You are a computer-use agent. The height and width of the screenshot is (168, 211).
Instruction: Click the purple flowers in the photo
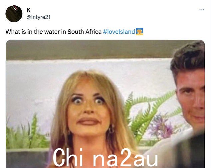(161, 126)
